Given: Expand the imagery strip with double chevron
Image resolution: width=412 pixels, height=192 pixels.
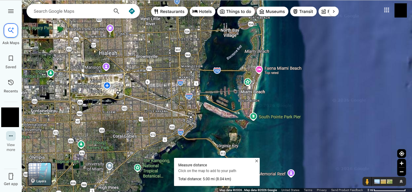Looking at the screenshot, I should click(401, 181).
